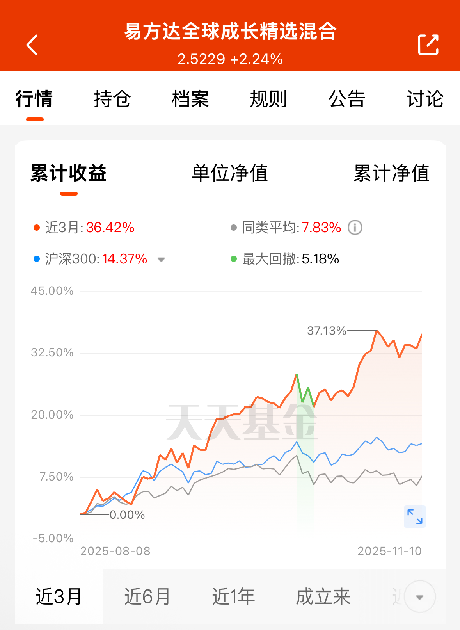The width and height of the screenshot is (460, 630).
Task: Switch to the 持仓 tab
Action: 112,99
